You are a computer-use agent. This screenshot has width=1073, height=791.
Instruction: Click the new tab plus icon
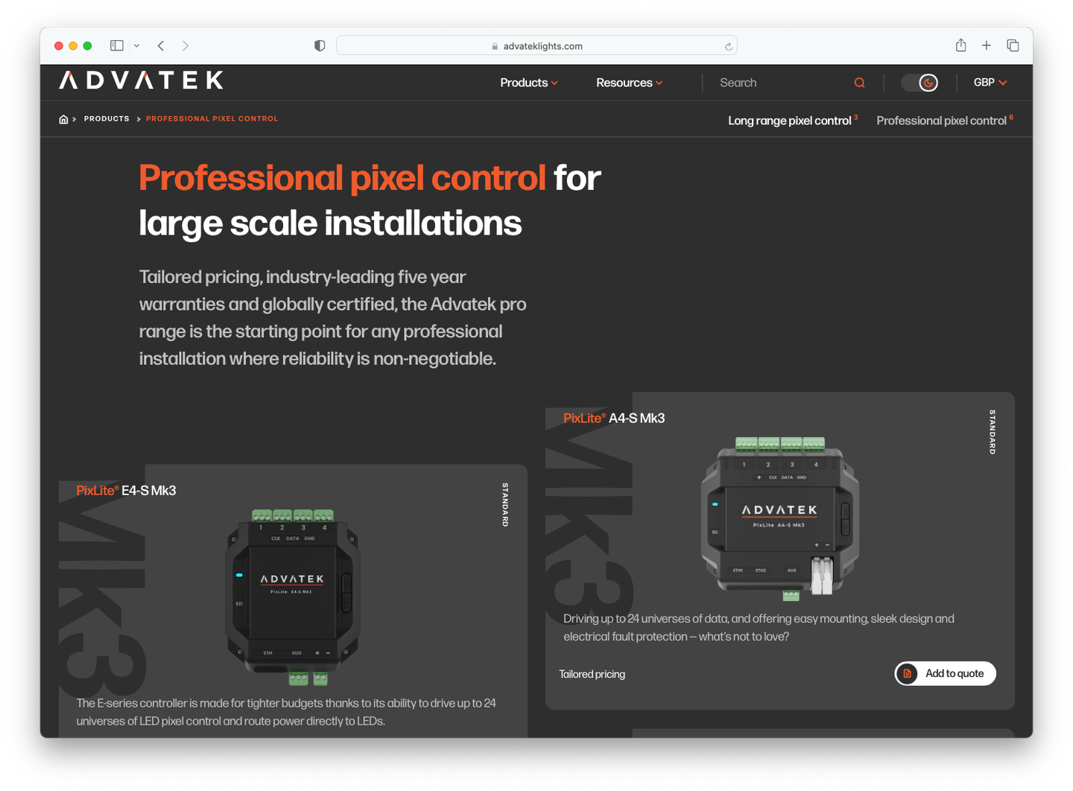(987, 45)
